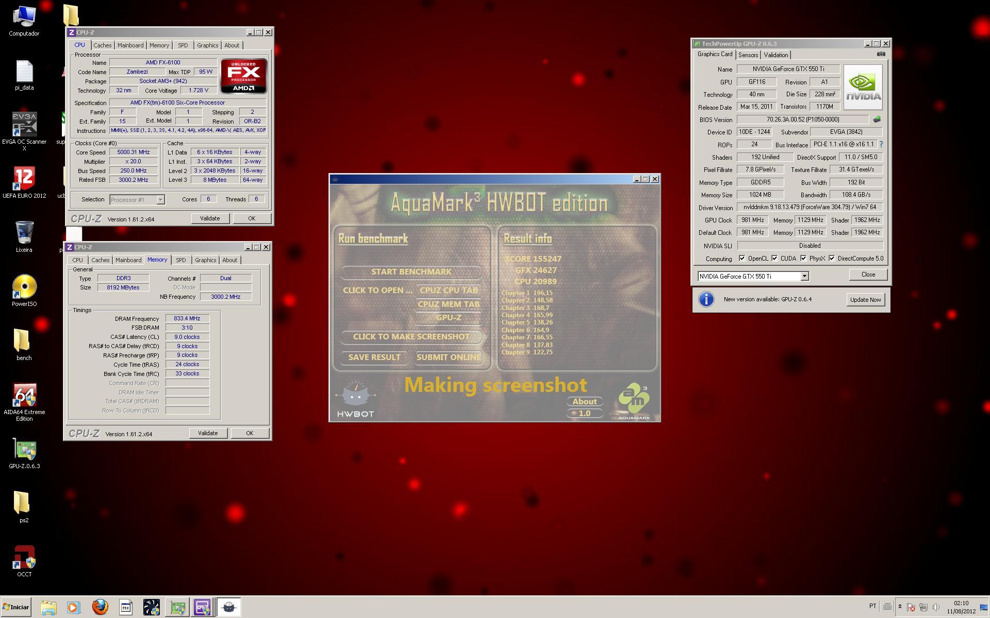Toggle the CUDA checkbox in GPU-Z

point(774,259)
